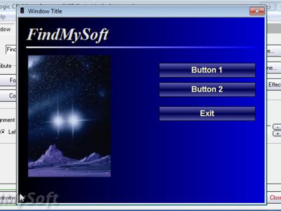Click Button 1 in the preview window

(207, 70)
